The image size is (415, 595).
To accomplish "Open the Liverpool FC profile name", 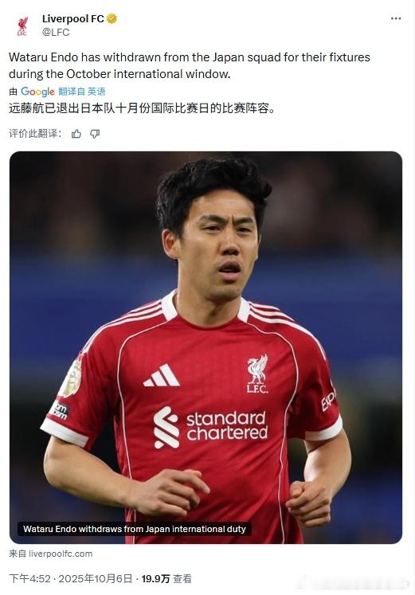I will 72,18.
